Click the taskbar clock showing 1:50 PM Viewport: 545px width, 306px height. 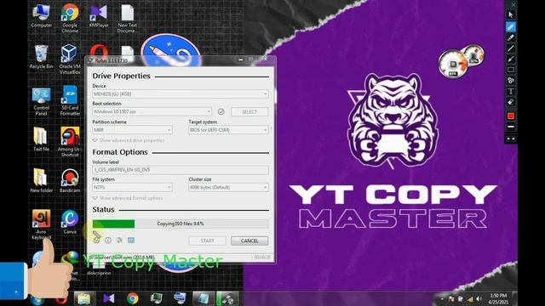(x=498, y=298)
